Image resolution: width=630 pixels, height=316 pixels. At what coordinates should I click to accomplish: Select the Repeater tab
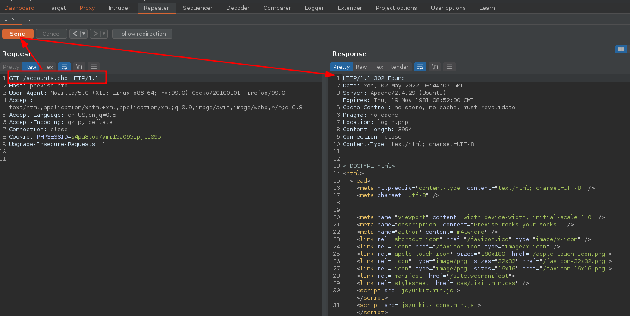pos(157,8)
